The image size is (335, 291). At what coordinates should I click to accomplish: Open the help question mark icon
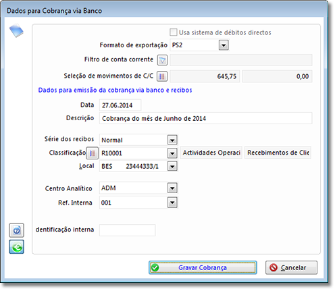(16, 230)
